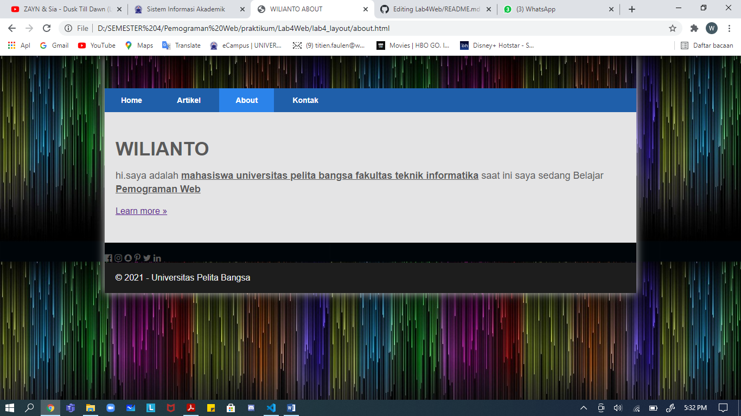Open the LinkedIn icon in footer
The image size is (741, 416).
(x=157, y=258)
